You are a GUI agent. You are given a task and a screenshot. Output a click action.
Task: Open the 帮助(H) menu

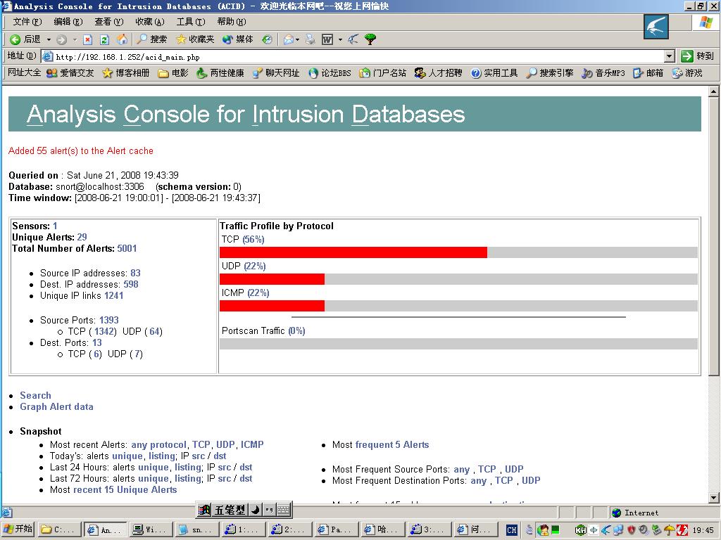tap(231, 22)
